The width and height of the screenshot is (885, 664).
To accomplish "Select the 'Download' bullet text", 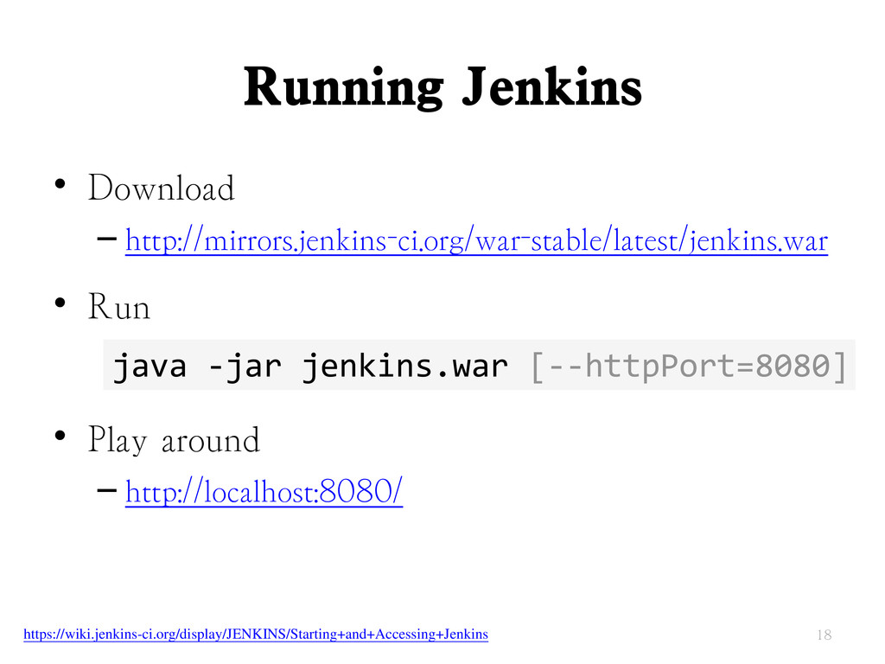I will (161, 188).
